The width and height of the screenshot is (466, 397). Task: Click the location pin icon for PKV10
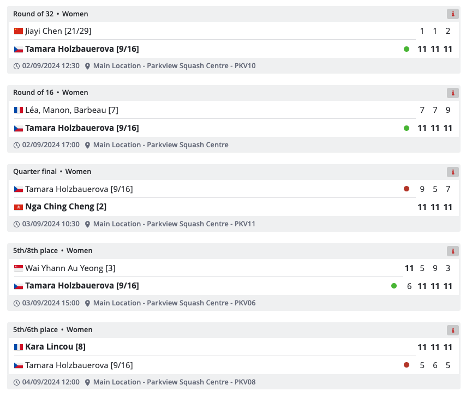tap(87, 66)
